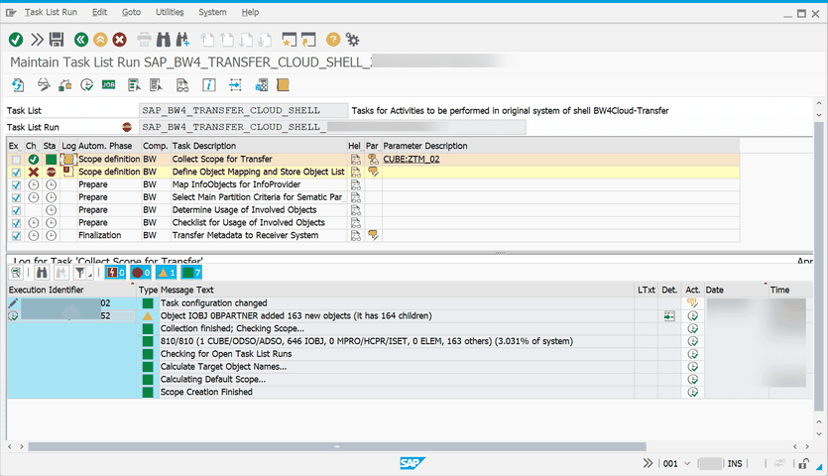Click the main vertical scrollbar on right
The width and height of the screenshot is (828, 476).
pos(819,267)
